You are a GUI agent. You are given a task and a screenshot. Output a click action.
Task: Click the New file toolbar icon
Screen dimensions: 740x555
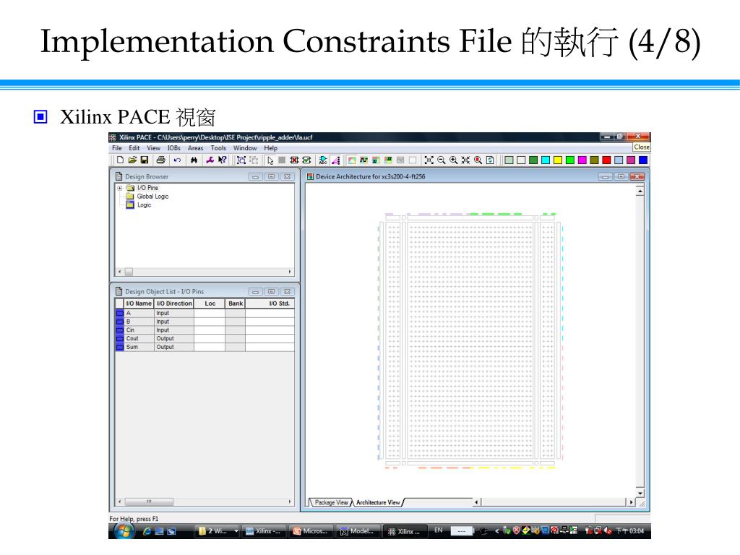[x=121, y=160]
